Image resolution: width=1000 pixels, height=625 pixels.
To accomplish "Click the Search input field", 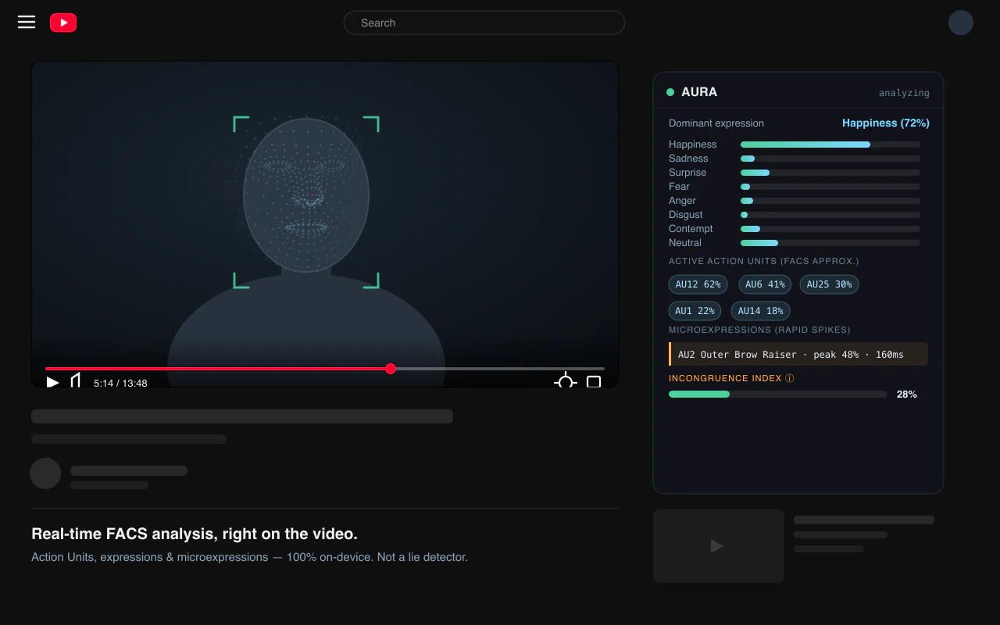I will point(484,23).
